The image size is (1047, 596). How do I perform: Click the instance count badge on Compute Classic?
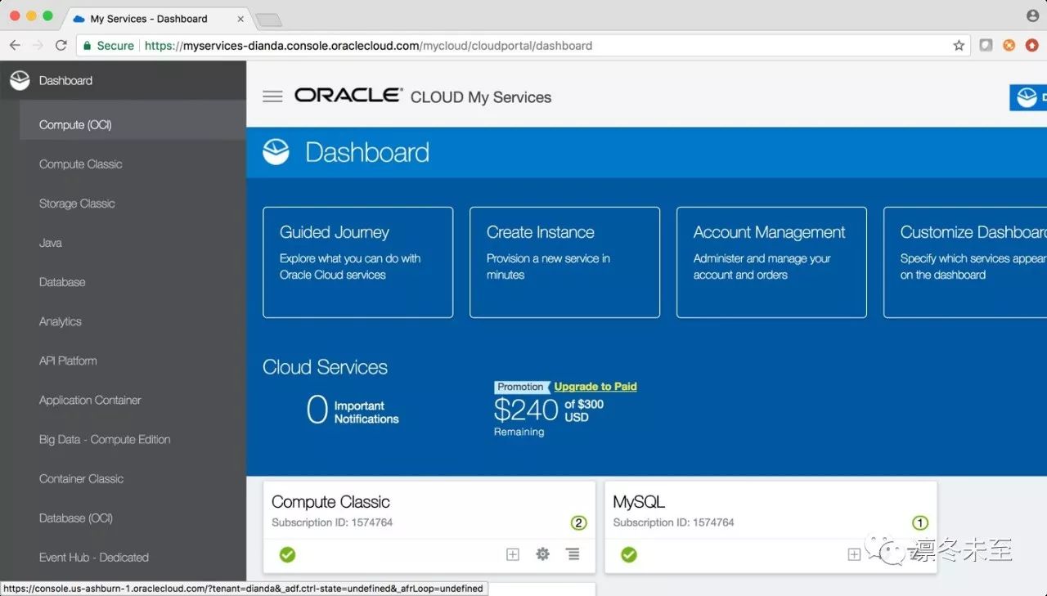pyautogui.click(x=579, y=523)
